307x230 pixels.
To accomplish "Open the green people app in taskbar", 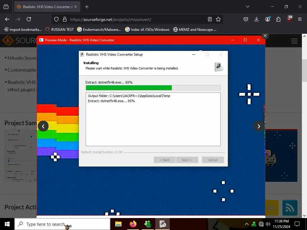I will 148,224.
